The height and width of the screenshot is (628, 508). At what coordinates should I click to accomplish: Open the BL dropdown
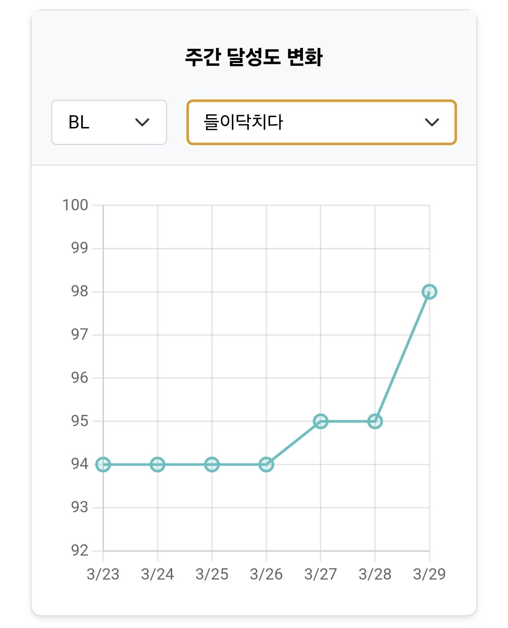[109, 122]
